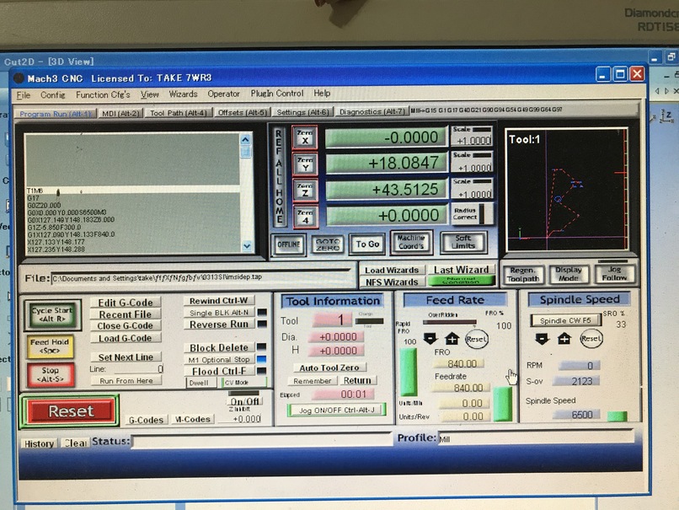Switch to Program Run (Alt-1) tab
The width and height of the screenshot is (679, 510).
coord(56,114)
